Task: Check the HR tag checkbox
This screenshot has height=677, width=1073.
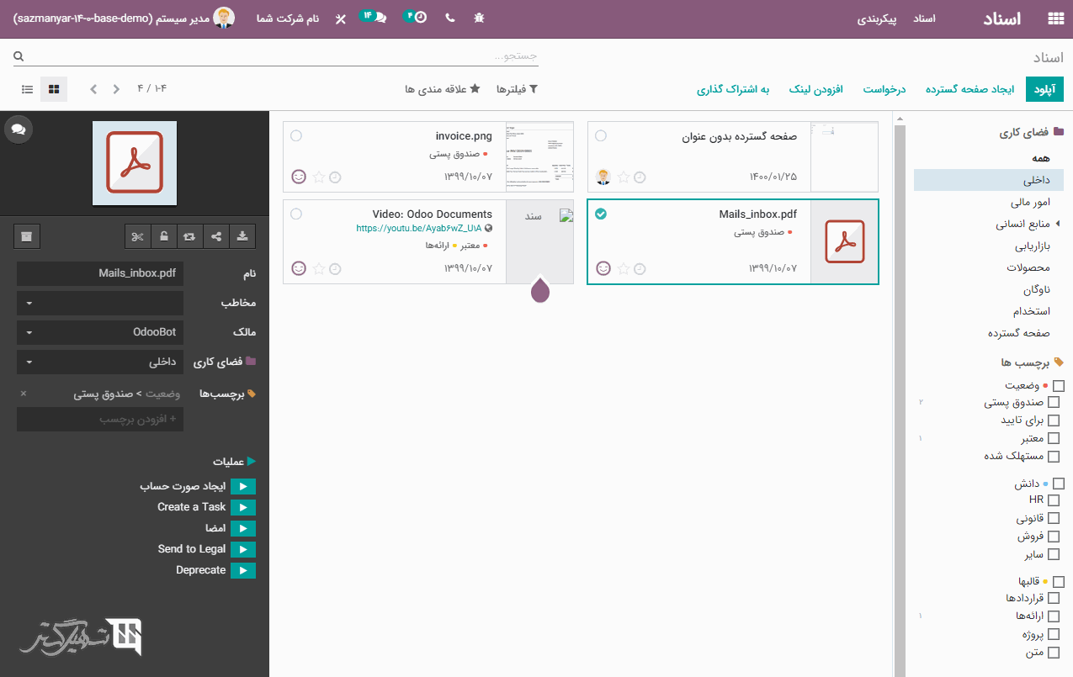Action: click(x=1053, y=500)
